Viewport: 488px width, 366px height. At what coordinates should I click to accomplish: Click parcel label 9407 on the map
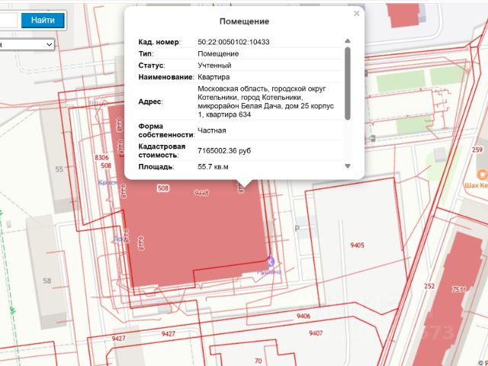[x=316, y=333]
